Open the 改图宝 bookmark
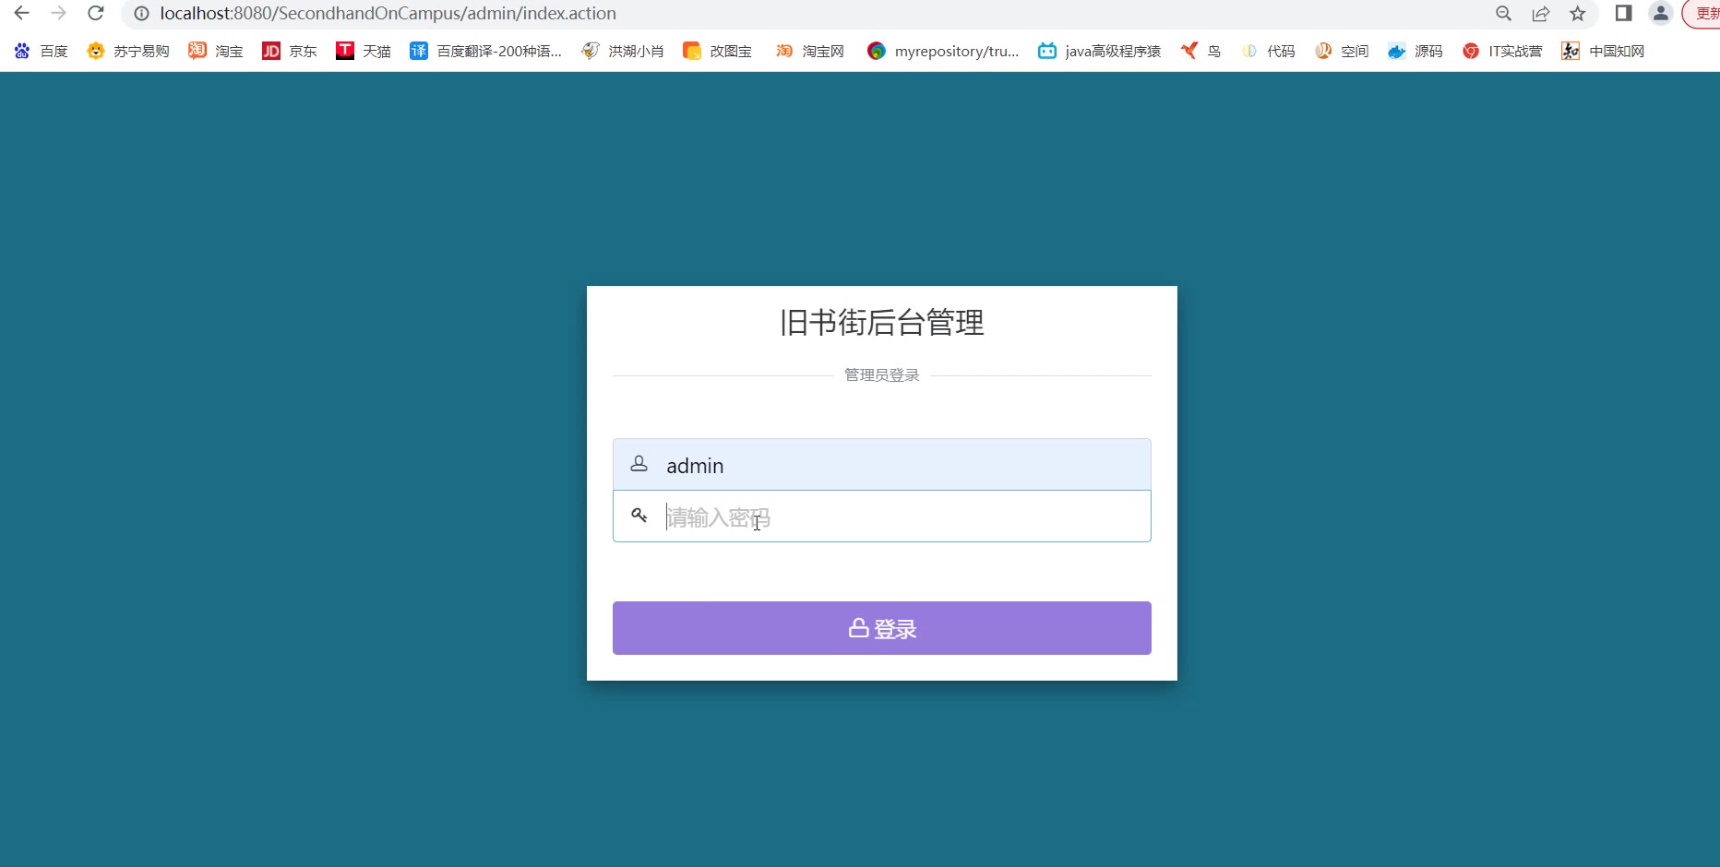Viewport: 1720px width, 867px height. (718, 51)
